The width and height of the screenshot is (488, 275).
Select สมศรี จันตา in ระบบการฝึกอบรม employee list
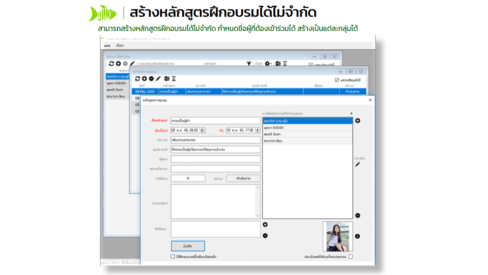tap(117, 89)
